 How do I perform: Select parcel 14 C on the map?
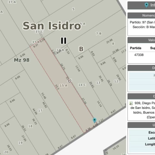(x=82, y=85)
